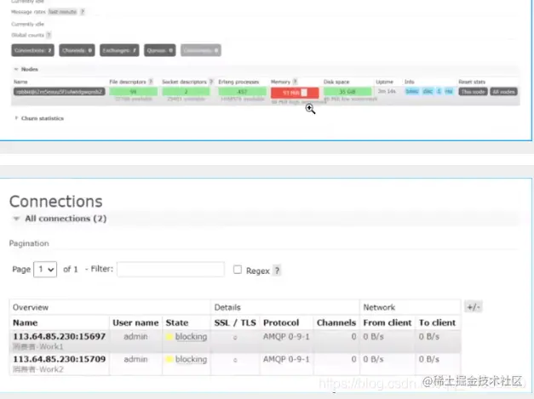Sort connections by From client column

click(x=388, y=322)
